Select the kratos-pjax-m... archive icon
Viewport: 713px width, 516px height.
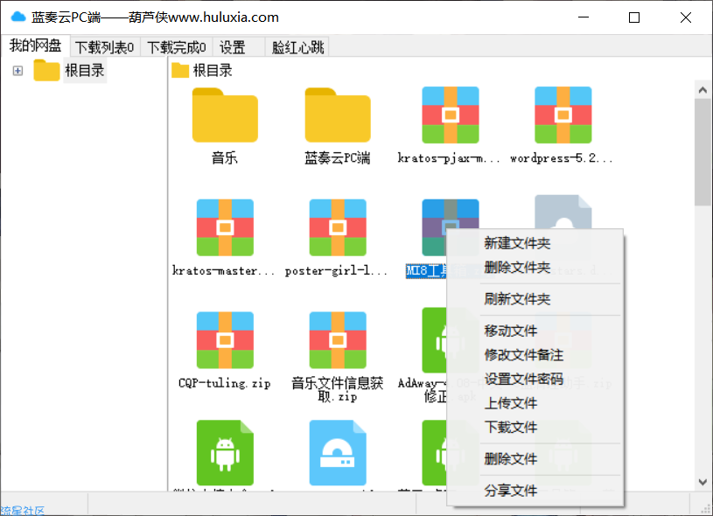click(451, 115)
